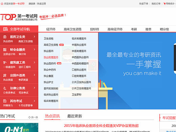Click the 全部考试导航 book icon
The height and width of the screenshot is (132, 176).
5,29
